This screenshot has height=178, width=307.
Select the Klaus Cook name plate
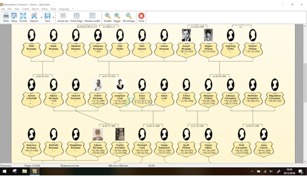tap(142, 100)
